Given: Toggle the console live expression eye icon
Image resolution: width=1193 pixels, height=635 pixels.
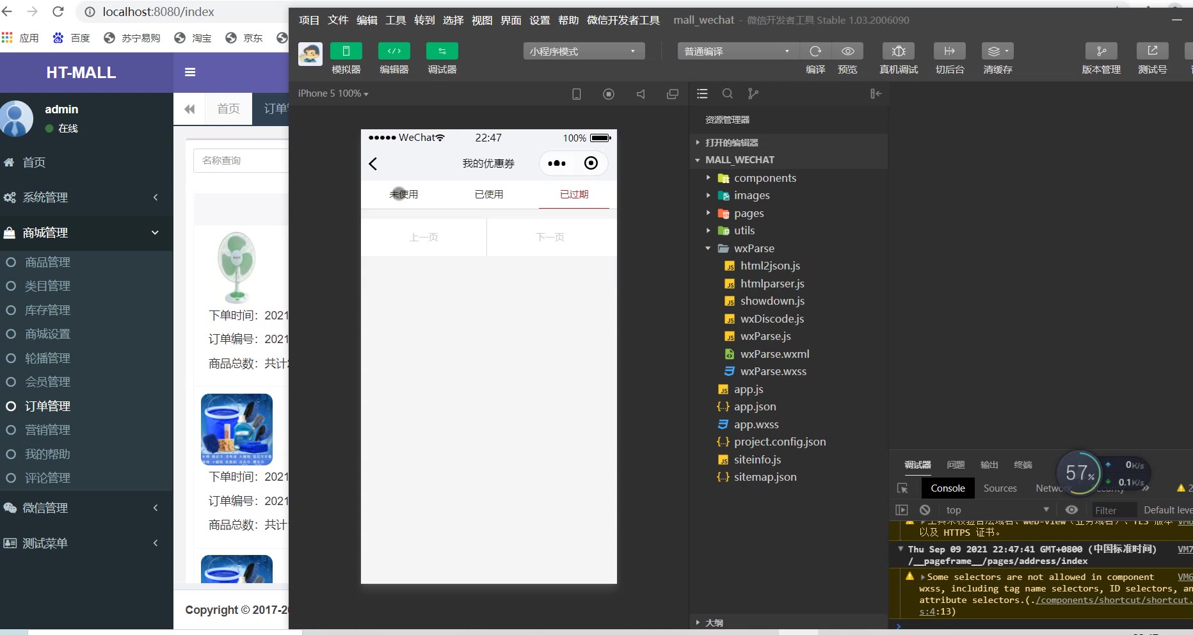Looking at the screenshot, I should tap(1071, 510).
